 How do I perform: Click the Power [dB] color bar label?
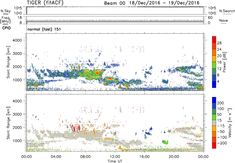point(224,62)
